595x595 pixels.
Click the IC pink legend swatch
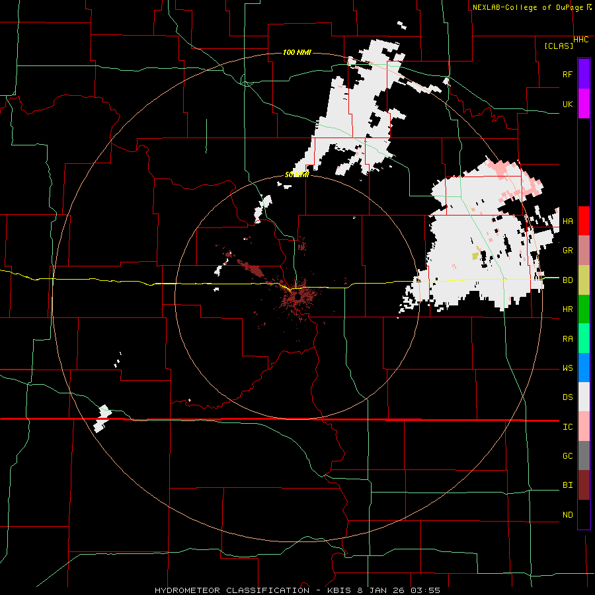coord(584,426)
